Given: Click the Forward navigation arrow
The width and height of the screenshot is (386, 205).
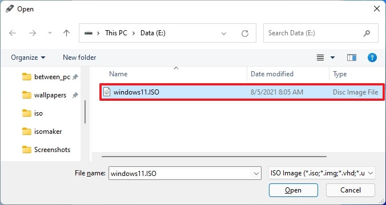Looking at the screenshot, I should coord(33,33).
